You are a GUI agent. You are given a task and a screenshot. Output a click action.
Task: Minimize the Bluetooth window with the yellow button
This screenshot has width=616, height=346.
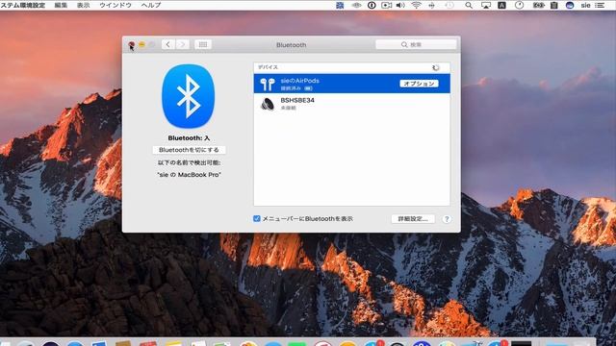click(x=141, y=45)
